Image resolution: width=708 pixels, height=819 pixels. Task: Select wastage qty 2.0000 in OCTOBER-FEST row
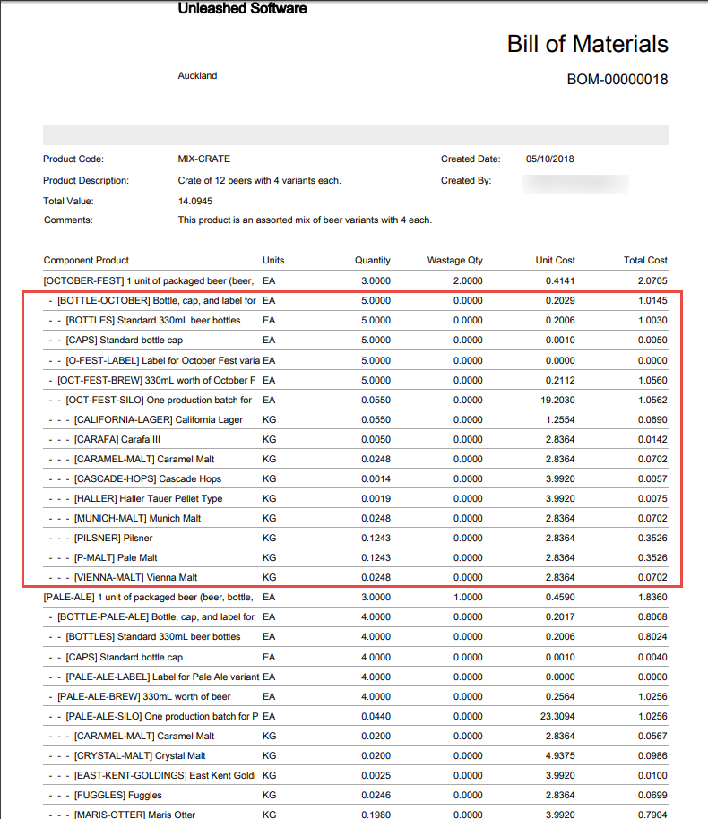tap(468, 281)
